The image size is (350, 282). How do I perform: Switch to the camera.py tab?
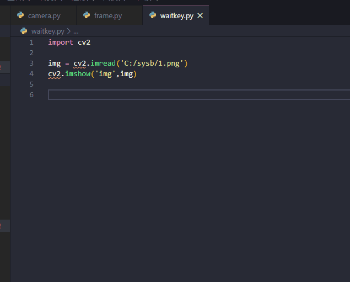tap(44, 15)
